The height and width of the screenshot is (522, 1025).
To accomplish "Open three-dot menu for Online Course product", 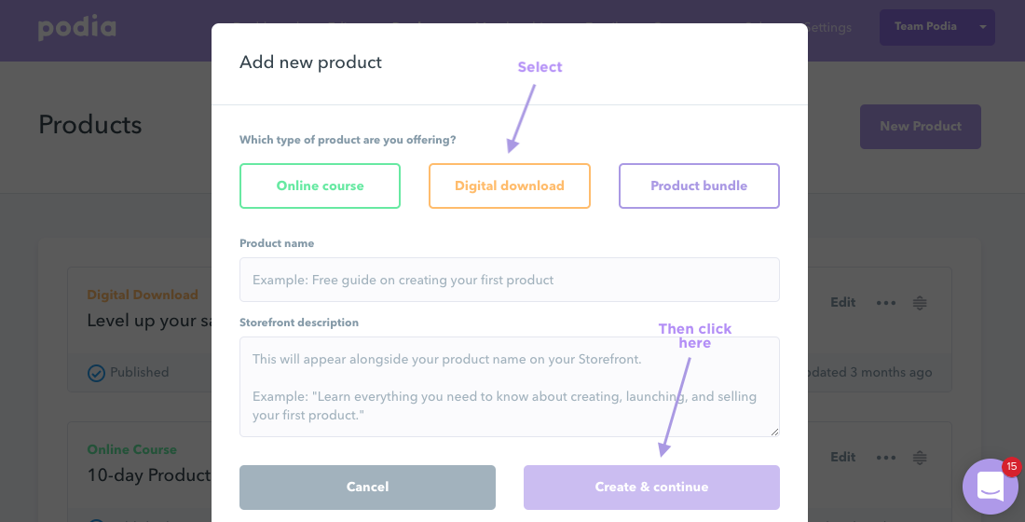I will (886, 458).
